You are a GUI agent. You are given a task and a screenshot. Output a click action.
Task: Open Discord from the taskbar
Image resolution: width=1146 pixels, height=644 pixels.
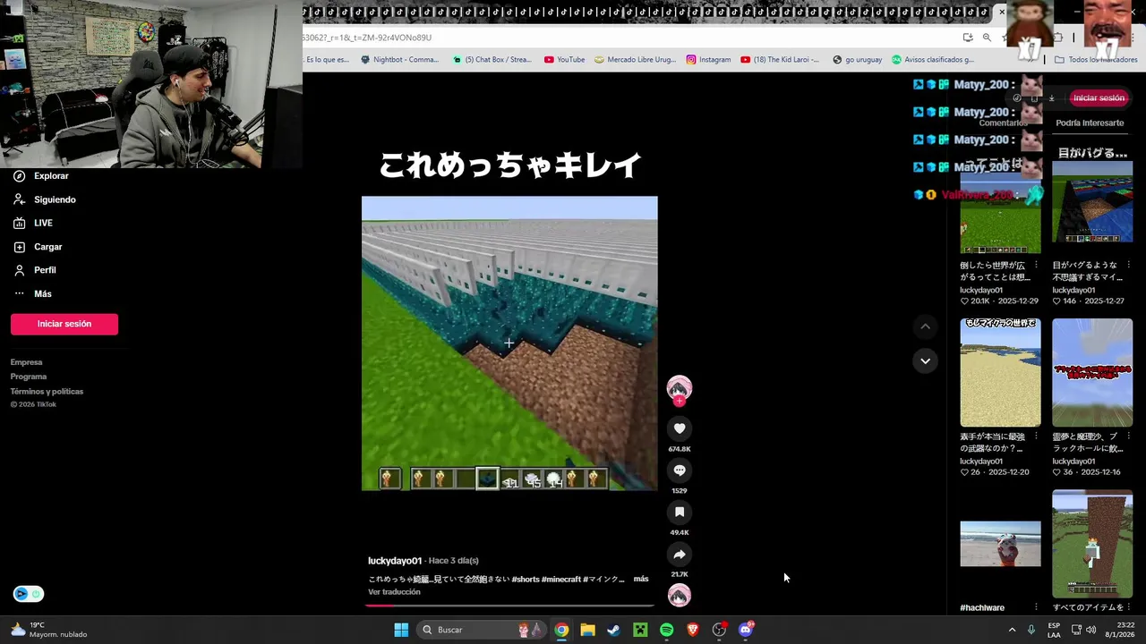coord(746,630)
